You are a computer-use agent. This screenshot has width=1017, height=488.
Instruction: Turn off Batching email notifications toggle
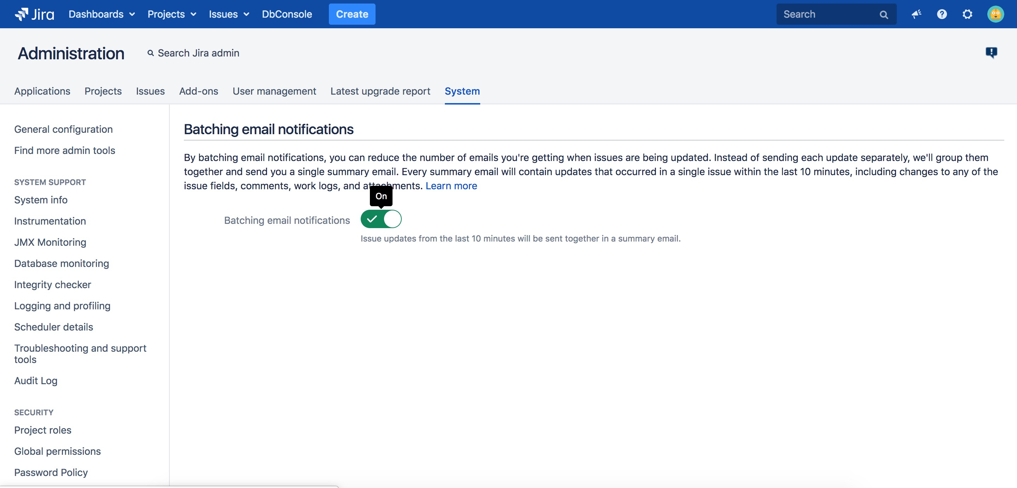(381, 219)
